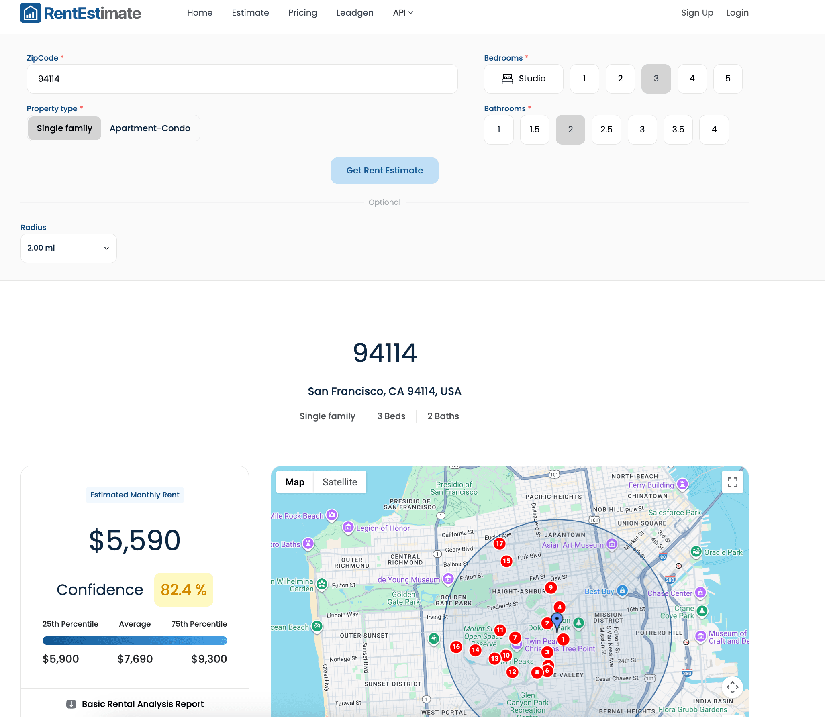Click red map marker number 9 near Fell St

point(551,588)
